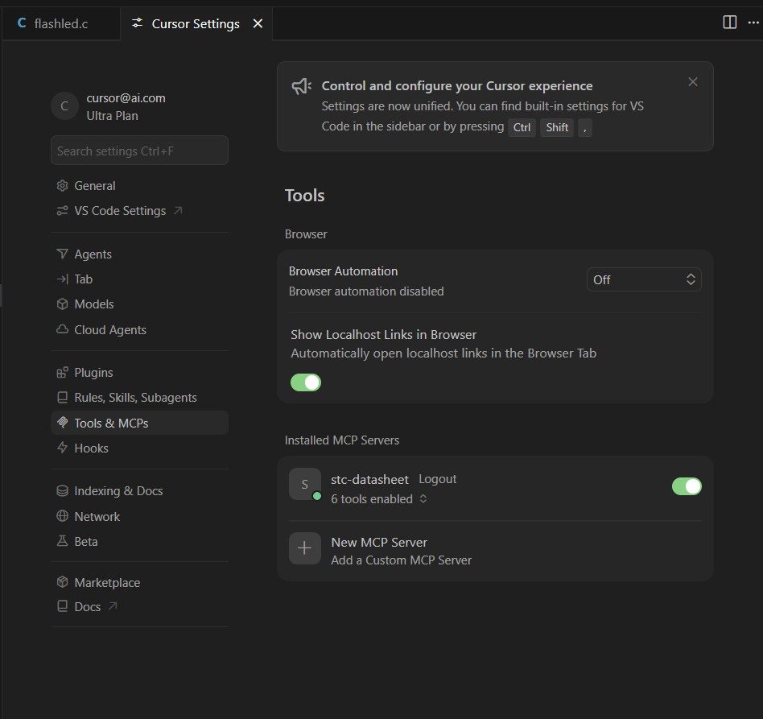Viewport: 763px width, 719px height.
Task: Click the Hooks lightning bolt icon
Action: (x=62, y=448)
